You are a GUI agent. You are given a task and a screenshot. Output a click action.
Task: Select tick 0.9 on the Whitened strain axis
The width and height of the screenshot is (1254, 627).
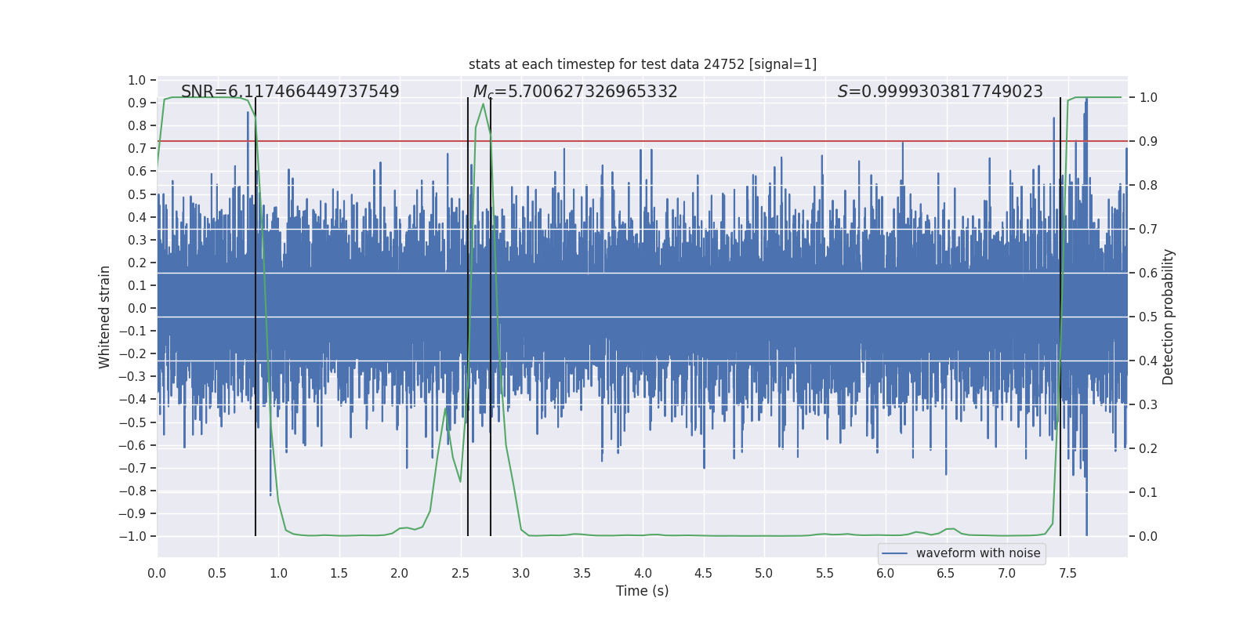[137, 103]
